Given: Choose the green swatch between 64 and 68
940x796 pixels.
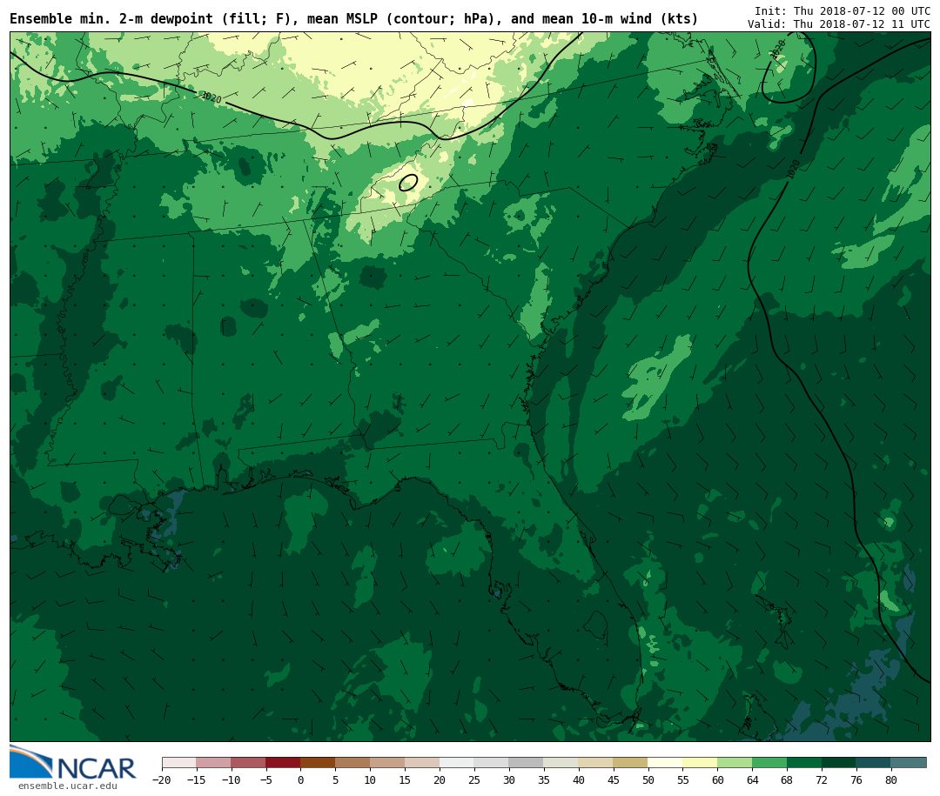Looking at the screenshot, I should pyautogui.click(x=769, y=763).
